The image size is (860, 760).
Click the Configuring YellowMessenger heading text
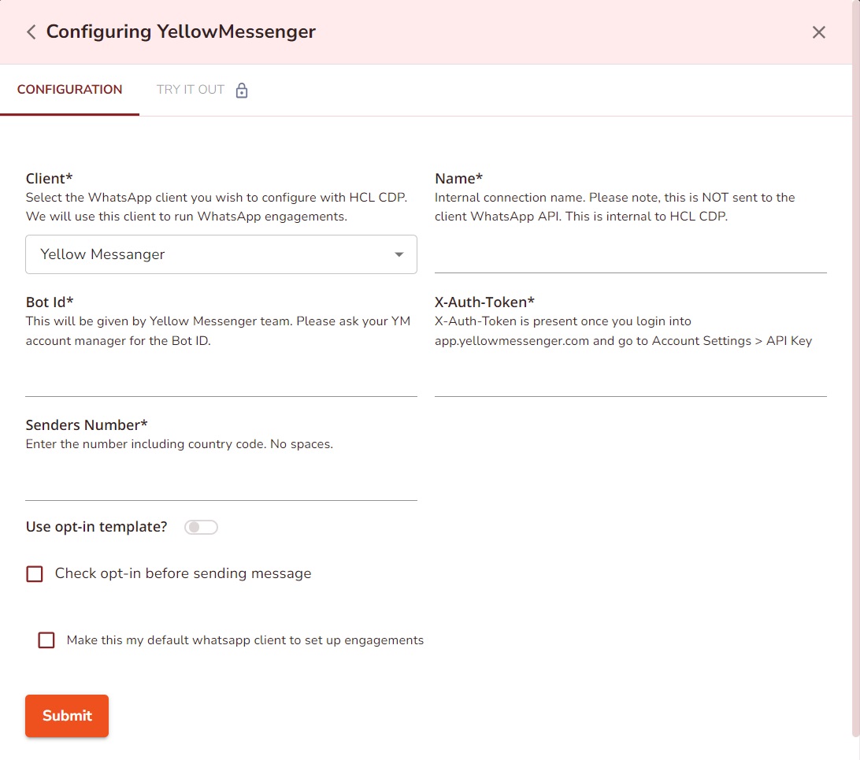(x=180, y=32)
